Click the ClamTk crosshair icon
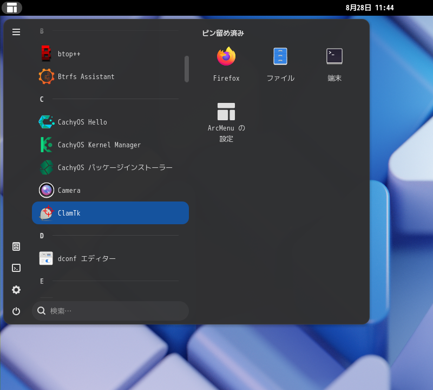 coord(46,213)
